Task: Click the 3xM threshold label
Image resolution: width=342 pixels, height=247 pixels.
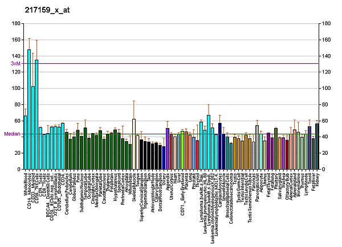Action: 15,63
